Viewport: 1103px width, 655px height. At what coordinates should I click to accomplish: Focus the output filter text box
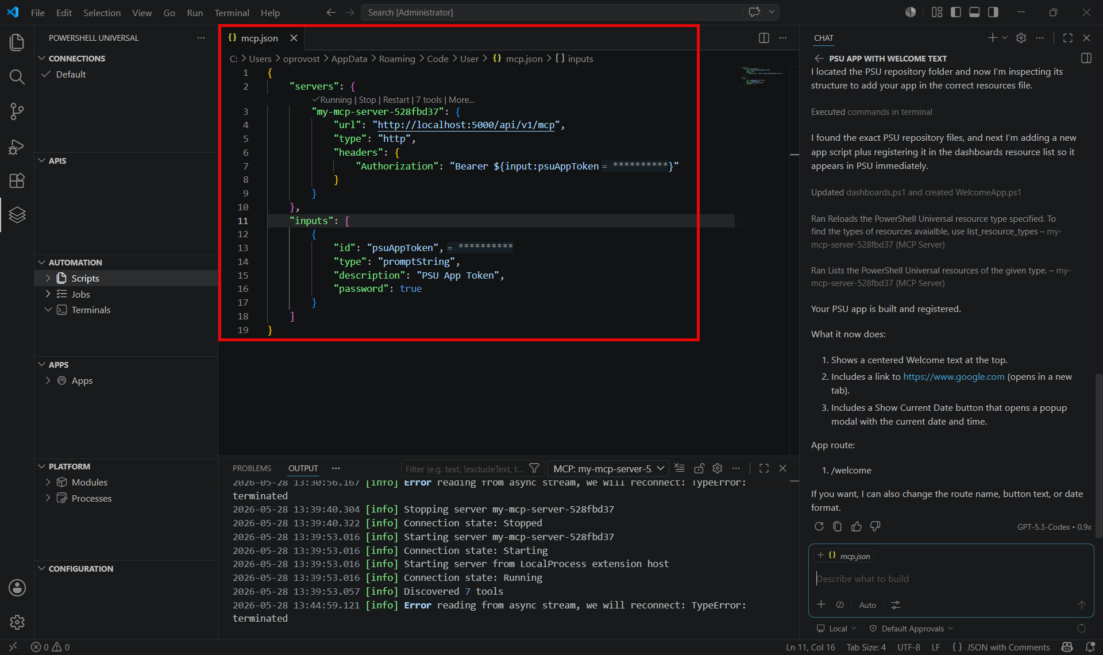pos(464,468)
